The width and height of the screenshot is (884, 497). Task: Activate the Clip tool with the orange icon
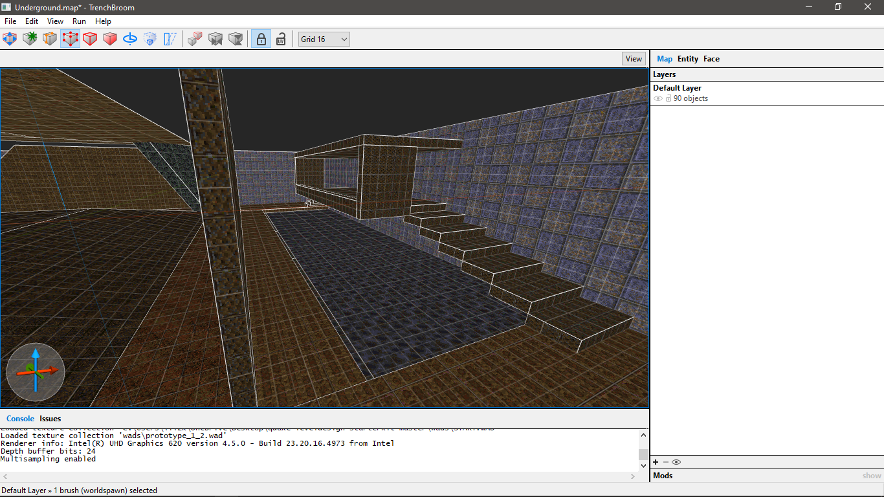tap(50, 39)
